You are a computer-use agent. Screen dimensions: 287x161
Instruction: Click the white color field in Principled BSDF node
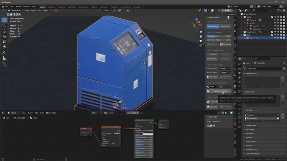[x=148, y=134]
